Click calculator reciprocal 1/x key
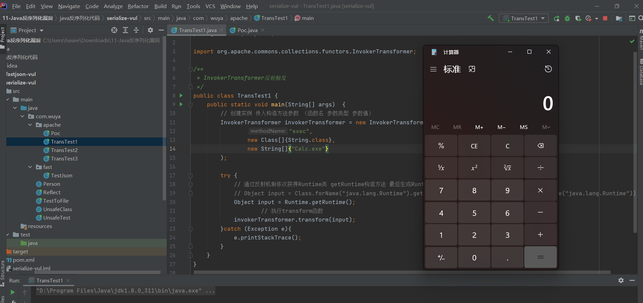643x303 pixels. click(441, 168)
